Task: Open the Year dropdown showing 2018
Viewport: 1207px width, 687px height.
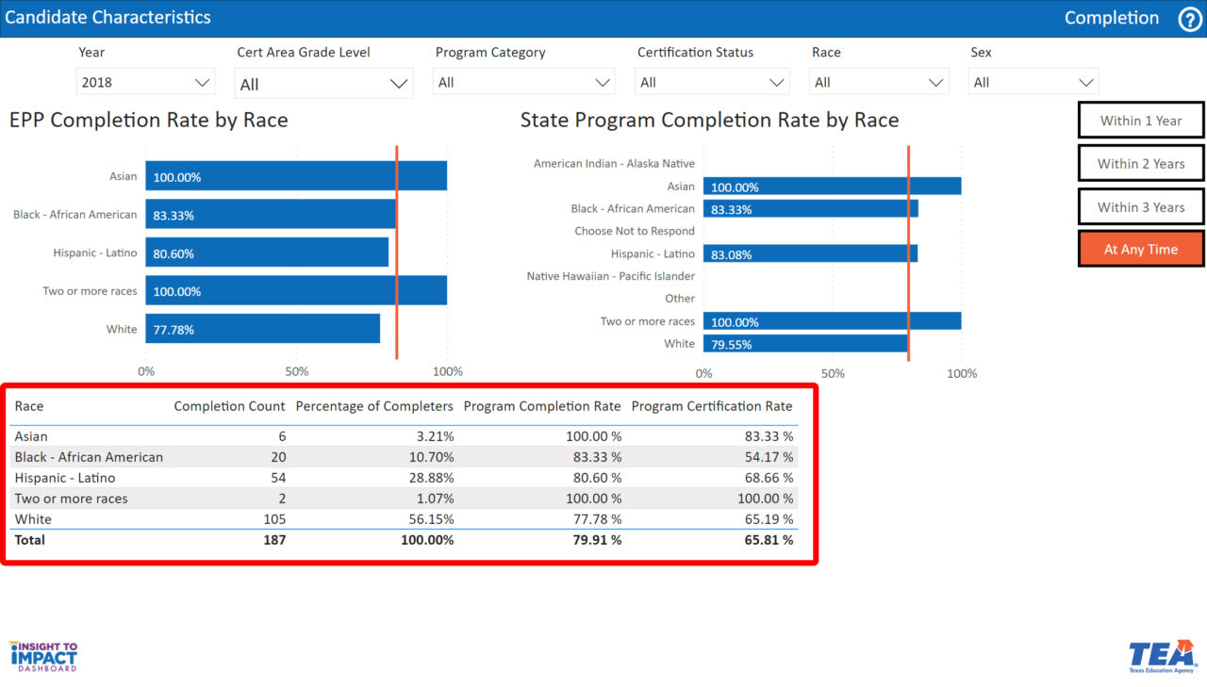Action: 145,83
